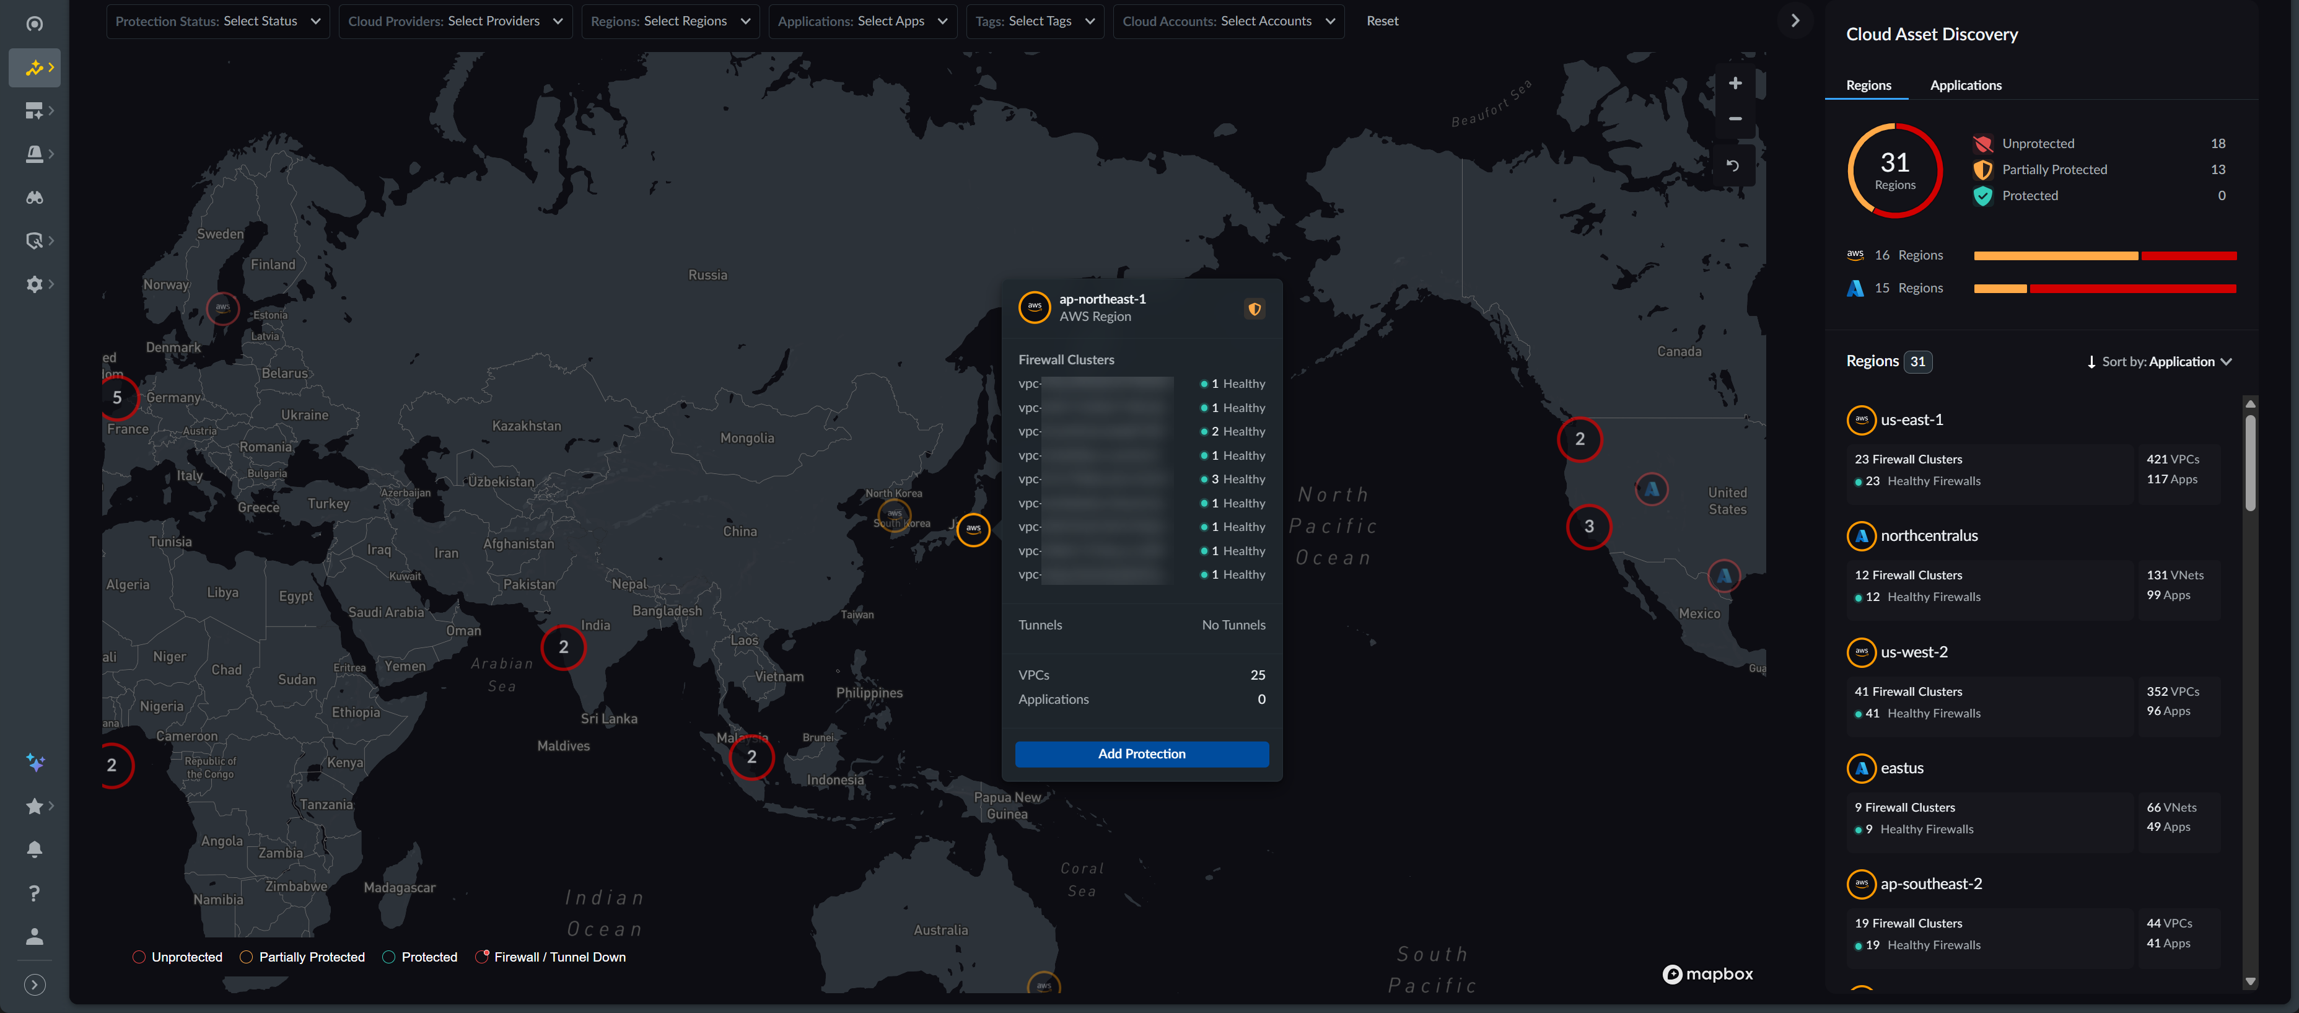The image size is (2299, 1013).
Task: Click the partial protection shield in ap-northeast-1 popup
Action: click(x=1254, y=309)
